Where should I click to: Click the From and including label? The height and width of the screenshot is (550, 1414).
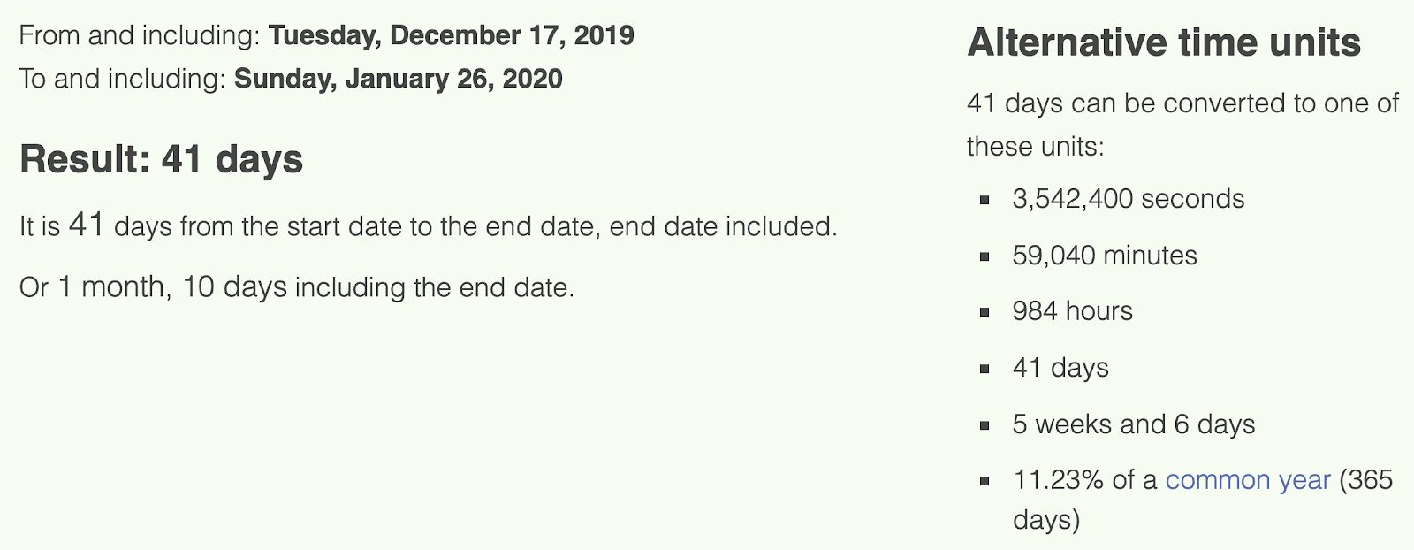140,35
